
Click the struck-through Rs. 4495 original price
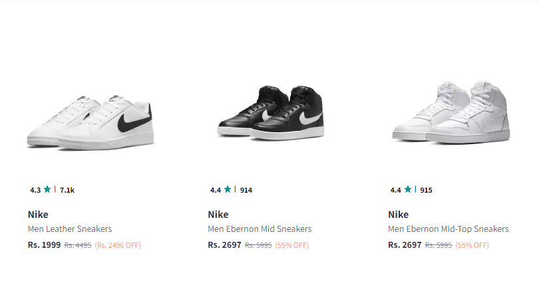coord(78,245)
